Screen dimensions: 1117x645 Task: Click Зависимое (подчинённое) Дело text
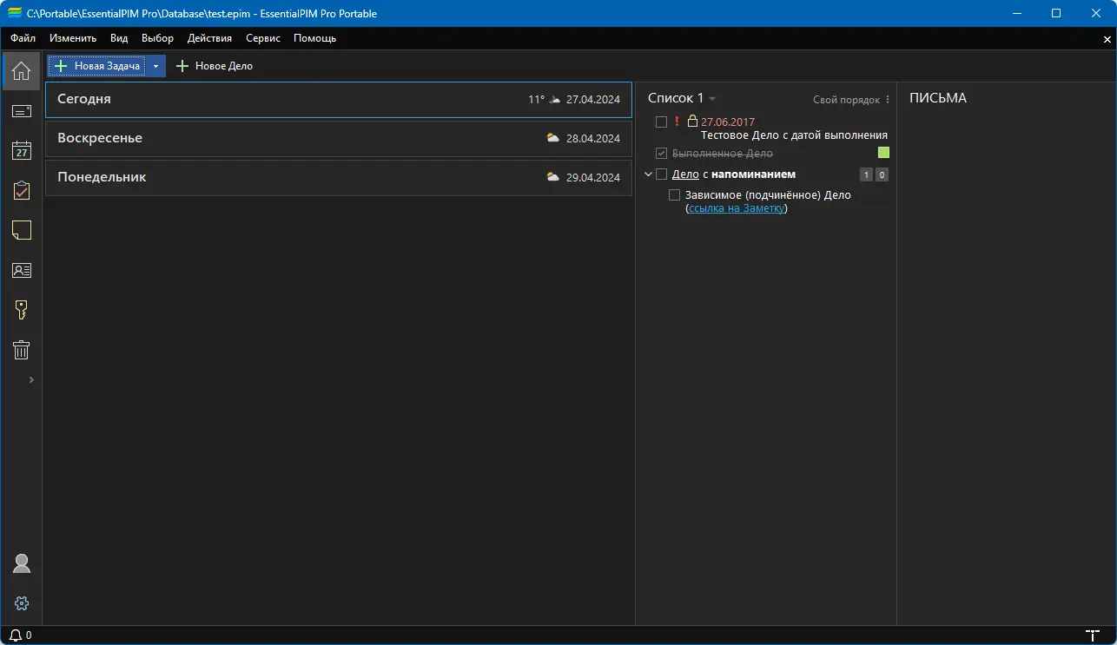coord(768,195)
